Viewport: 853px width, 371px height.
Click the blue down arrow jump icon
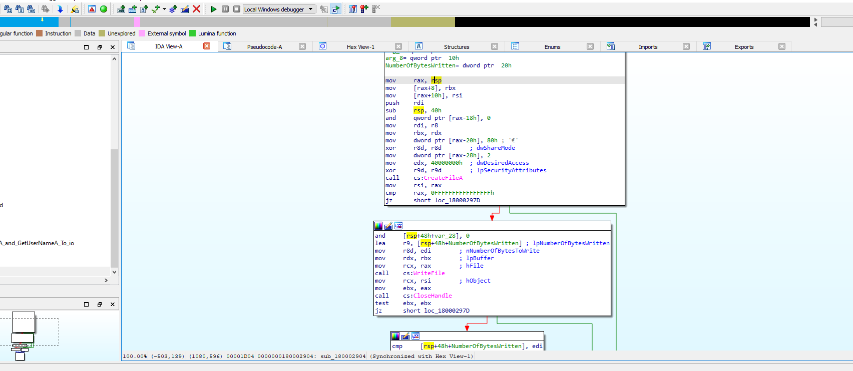[60, 9]
